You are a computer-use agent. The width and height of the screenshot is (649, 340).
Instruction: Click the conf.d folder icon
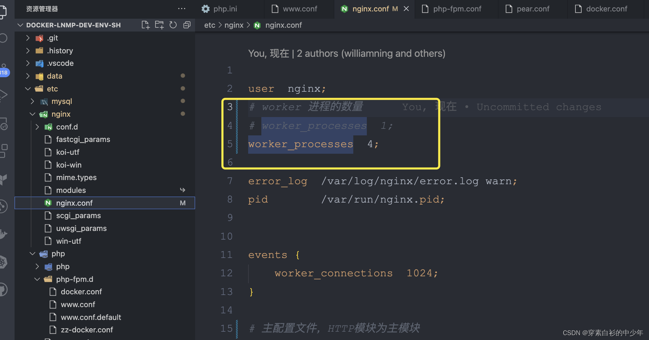(49, 127)
